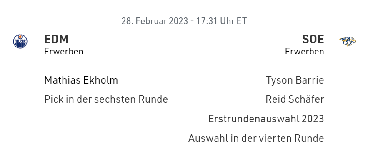Click the Nashville Predators team logo
Image resolution: width=368 pixels, height=168 pixels.
(347, 41)
